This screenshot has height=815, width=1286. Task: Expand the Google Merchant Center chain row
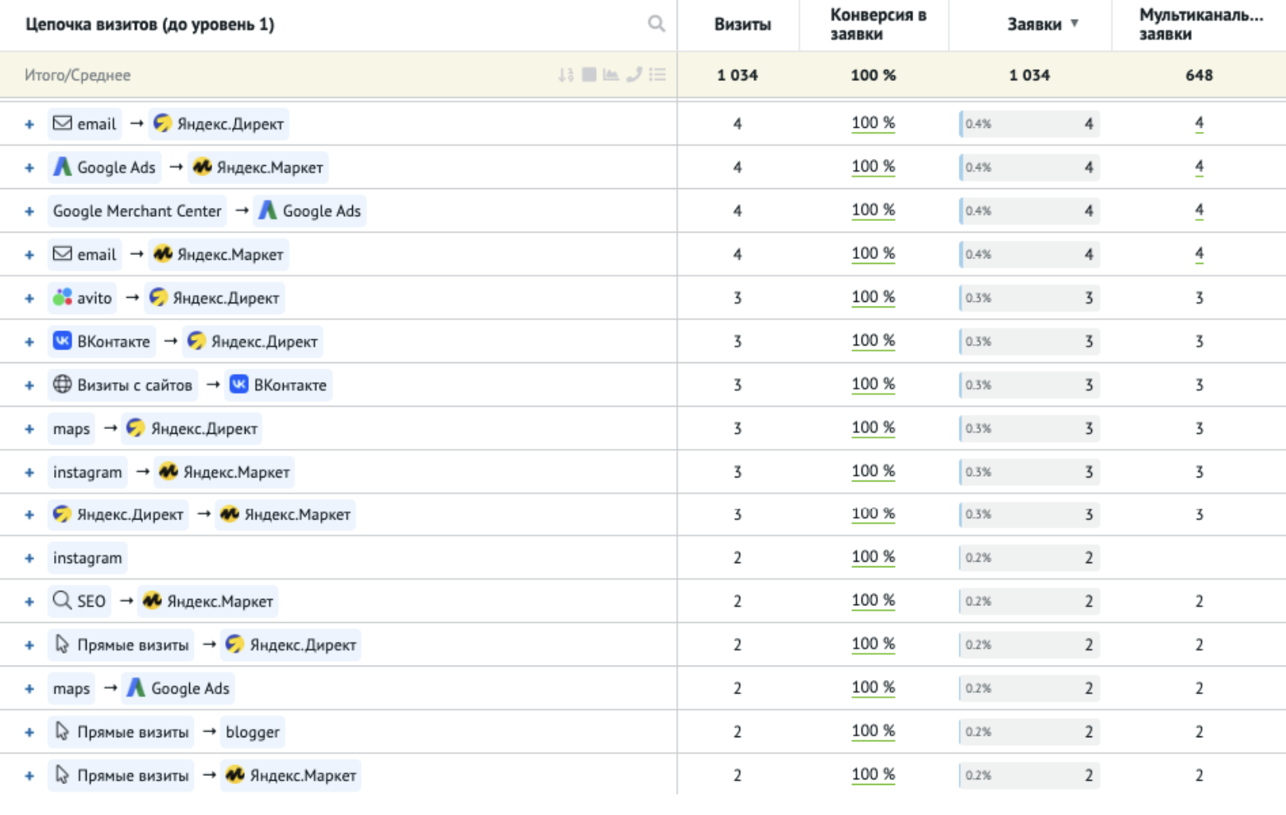29,211
